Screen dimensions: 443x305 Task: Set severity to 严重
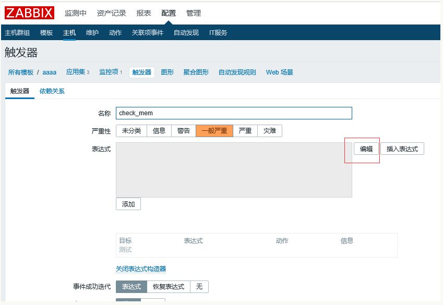[245, 131]
